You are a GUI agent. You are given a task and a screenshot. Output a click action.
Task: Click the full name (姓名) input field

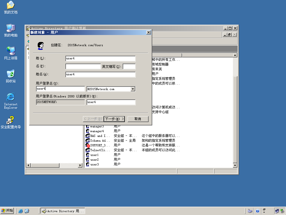click(100, 74)
